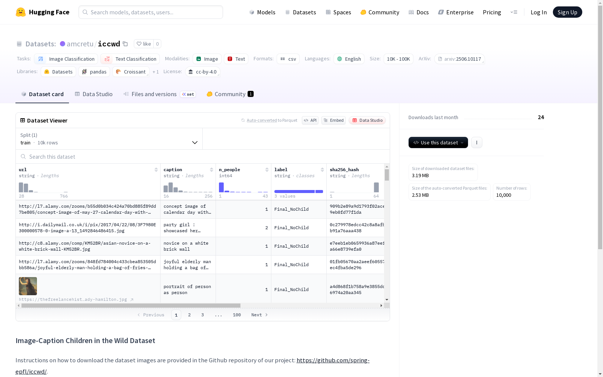Switch to the Dataset card tab
This screenshot has height=377, width=603.
tap(42, 94)
